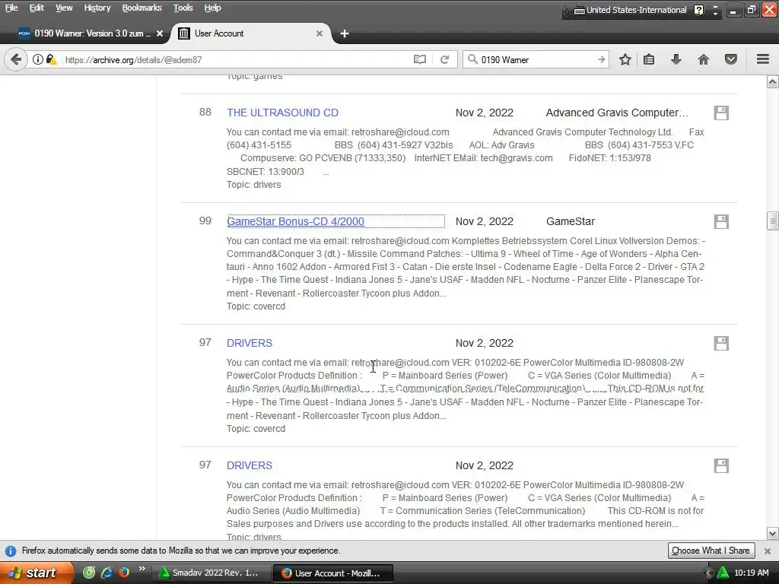Click the insecure connection lock warning icon
Viewport: 779px width, 584px height.
pos(51,59)
